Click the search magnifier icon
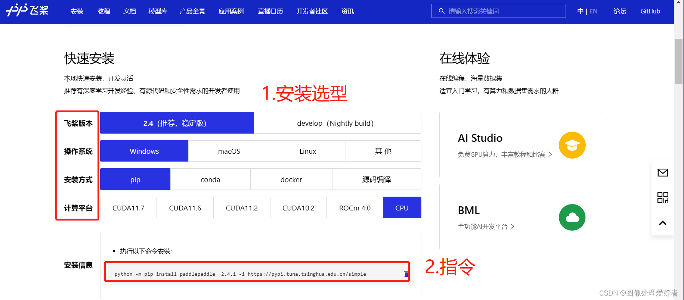 442,11
